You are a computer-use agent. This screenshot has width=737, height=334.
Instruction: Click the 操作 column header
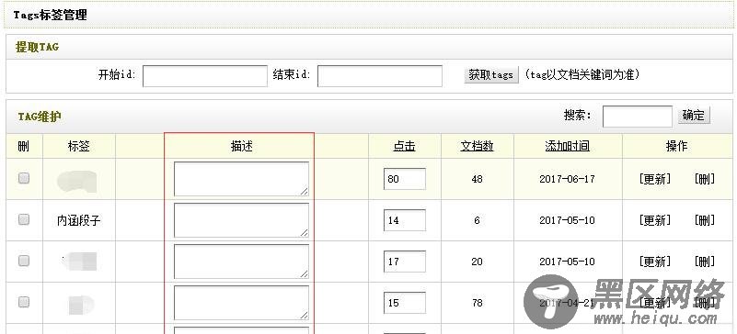pos(676,146)
